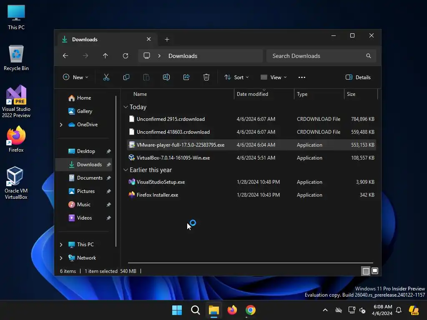The width and height of the screenshot is (427, 320).
Task: Open the Windows Start menu
Action: click(177, 310)
